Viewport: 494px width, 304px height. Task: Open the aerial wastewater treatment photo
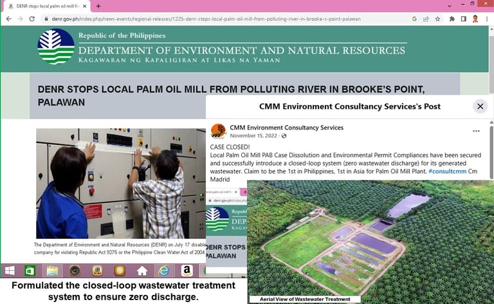370,242
